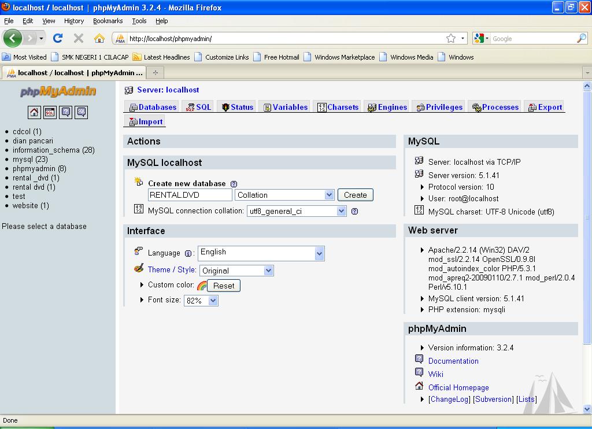Screen dimensions: 592x429
Task: Open the search engine selector dropdown arrow
Action: pos(487,39)
